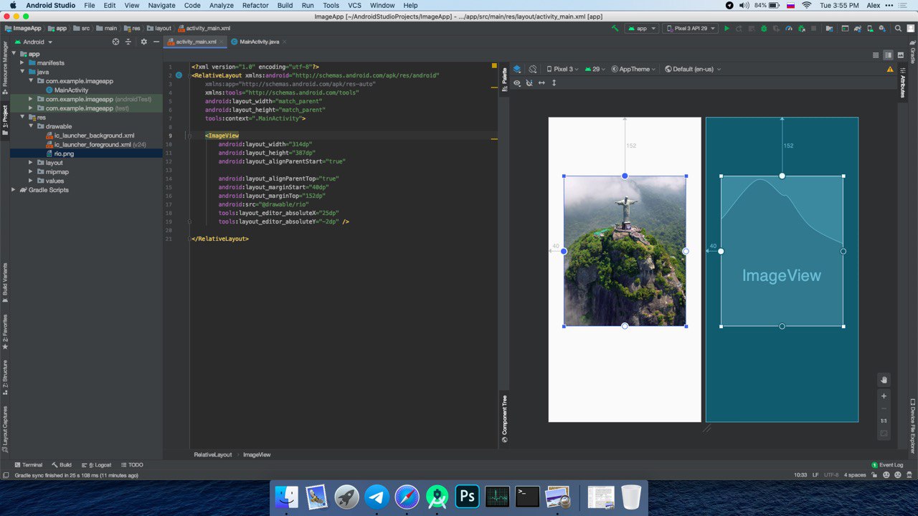Toggle the Resource Manager tool window
This screenshot has height=516, width=918.
(x=5, y=68)
